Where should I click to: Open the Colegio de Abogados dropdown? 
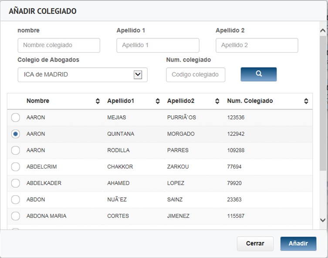(82, 75)
